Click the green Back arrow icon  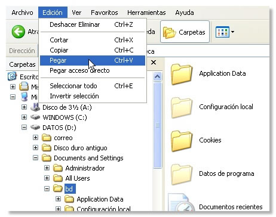tap(18, 32)
